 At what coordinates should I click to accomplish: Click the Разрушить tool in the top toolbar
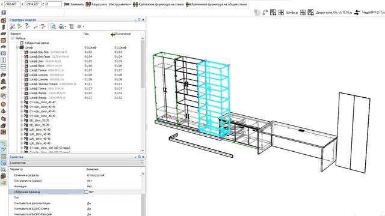tap(96, 4)
